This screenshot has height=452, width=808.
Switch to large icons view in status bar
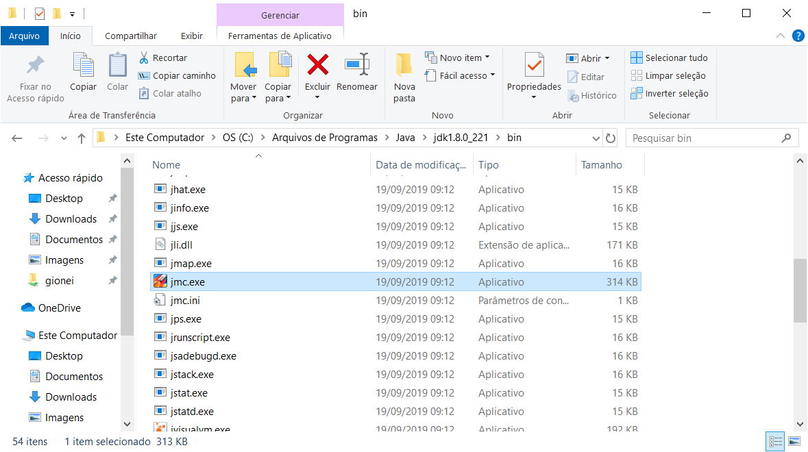click(794, 442)
